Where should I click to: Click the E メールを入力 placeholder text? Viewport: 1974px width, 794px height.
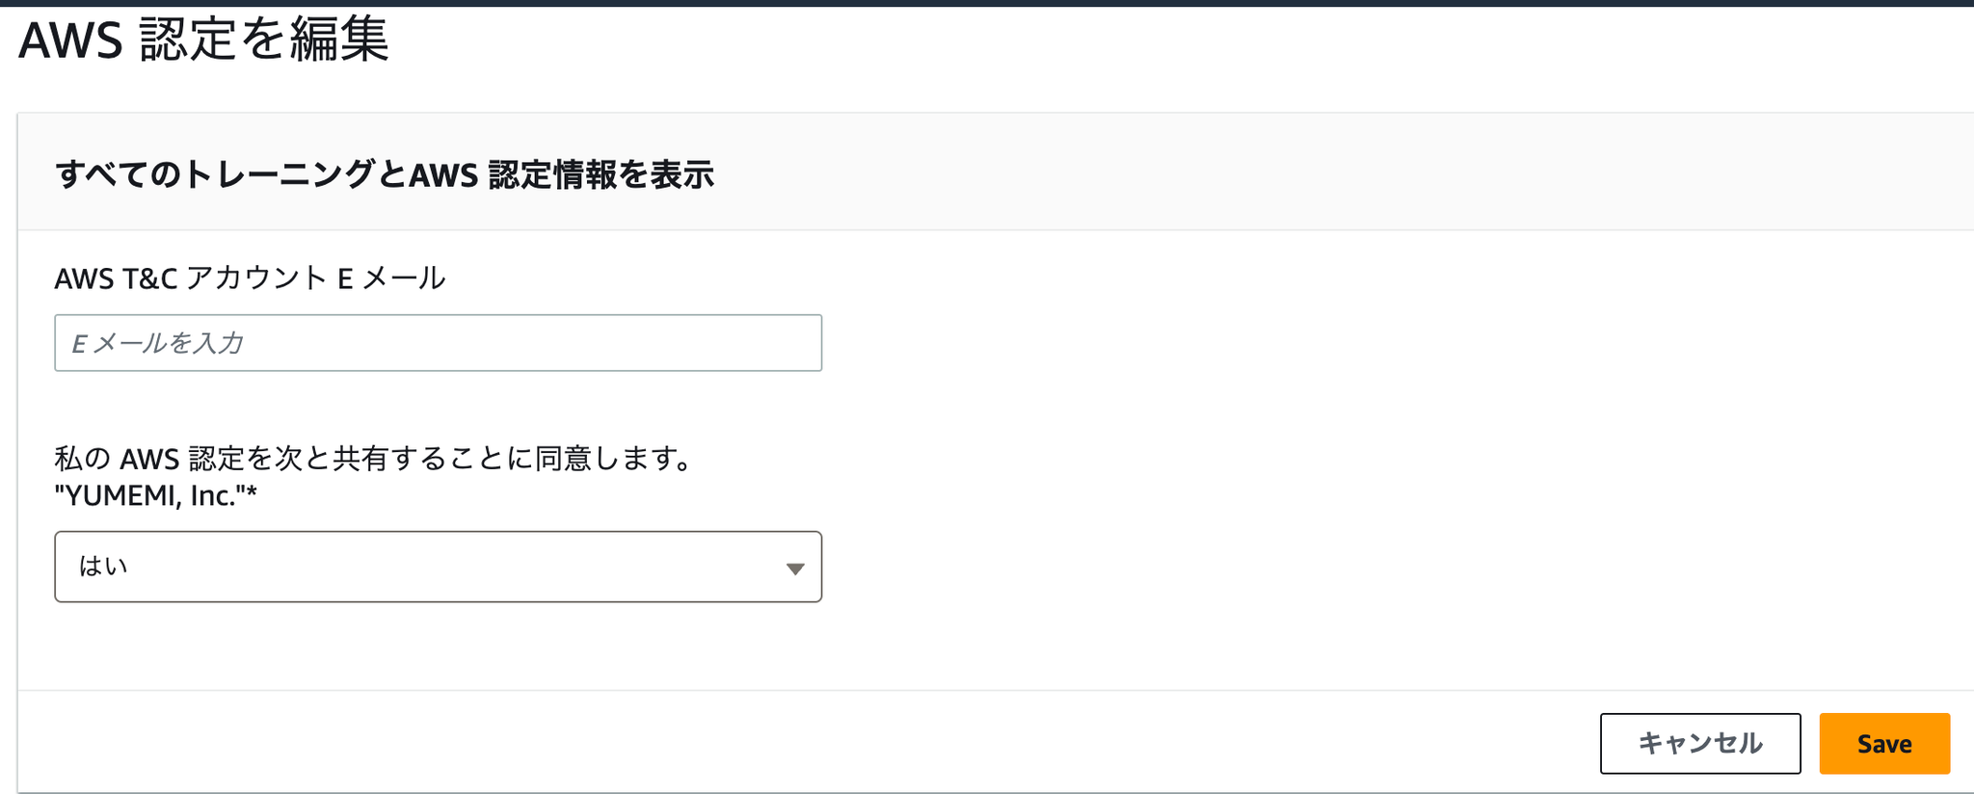158,344
